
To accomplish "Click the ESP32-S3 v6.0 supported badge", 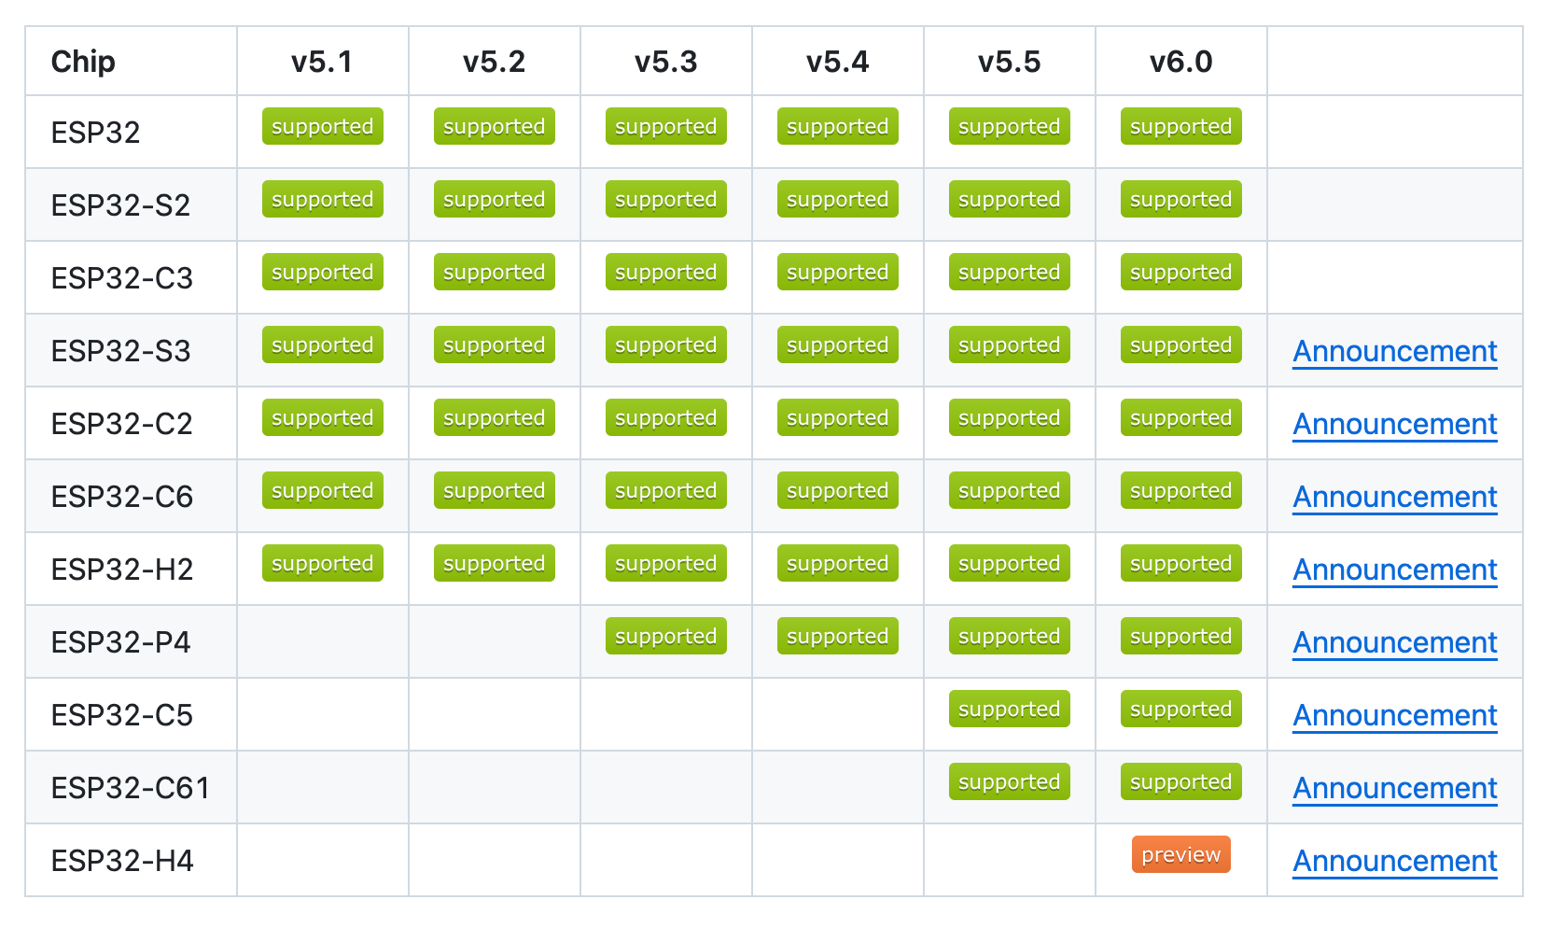I will (1180, 344).
